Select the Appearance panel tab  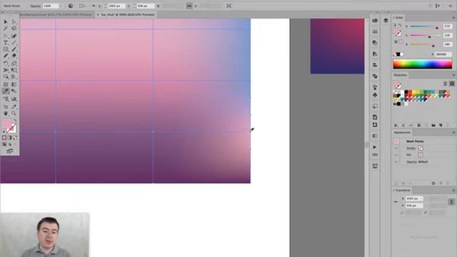(402, 133)
